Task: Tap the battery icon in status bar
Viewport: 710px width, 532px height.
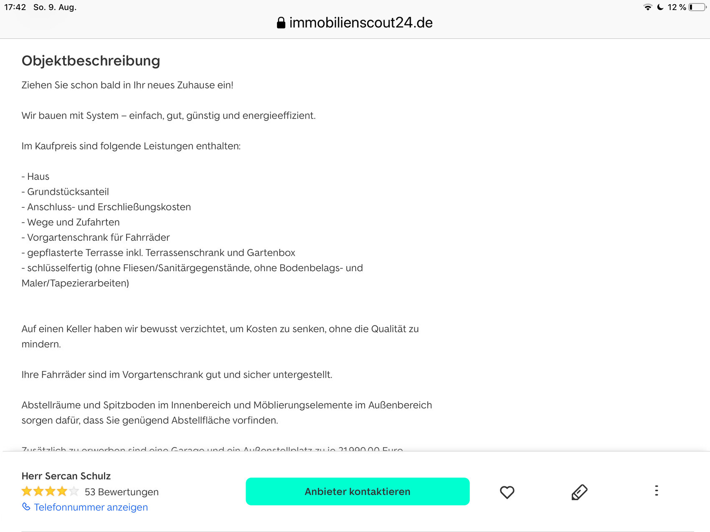Action: pos(697,7)
